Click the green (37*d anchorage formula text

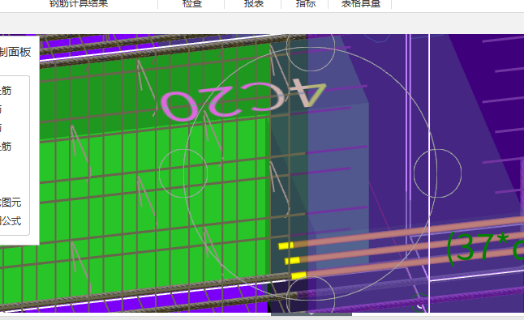tap(485, 248)
